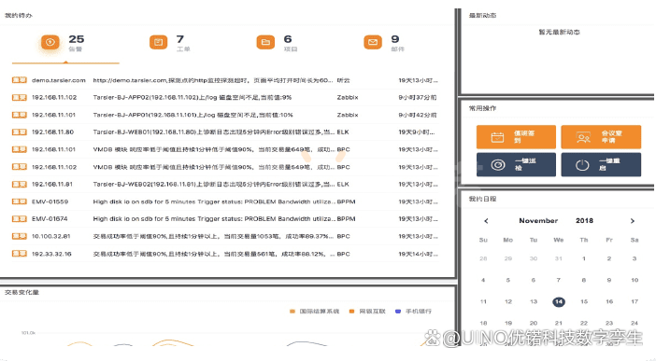Click the severity badge beside EMV-01559
The width and height of the screenshot is (656, 361).
tap(20, 201)
